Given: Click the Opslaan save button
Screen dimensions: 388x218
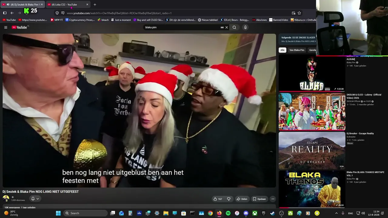Looking at the screenshot, I should click(259, 199).
